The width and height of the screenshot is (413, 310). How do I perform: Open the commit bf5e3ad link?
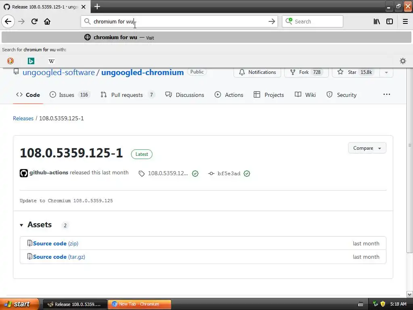229,174
